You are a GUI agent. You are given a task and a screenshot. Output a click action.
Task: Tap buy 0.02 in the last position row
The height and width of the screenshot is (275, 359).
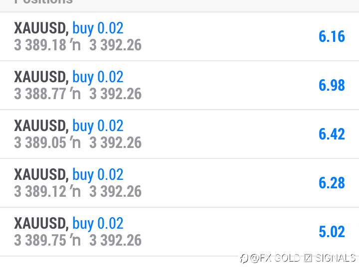point(98,224)
